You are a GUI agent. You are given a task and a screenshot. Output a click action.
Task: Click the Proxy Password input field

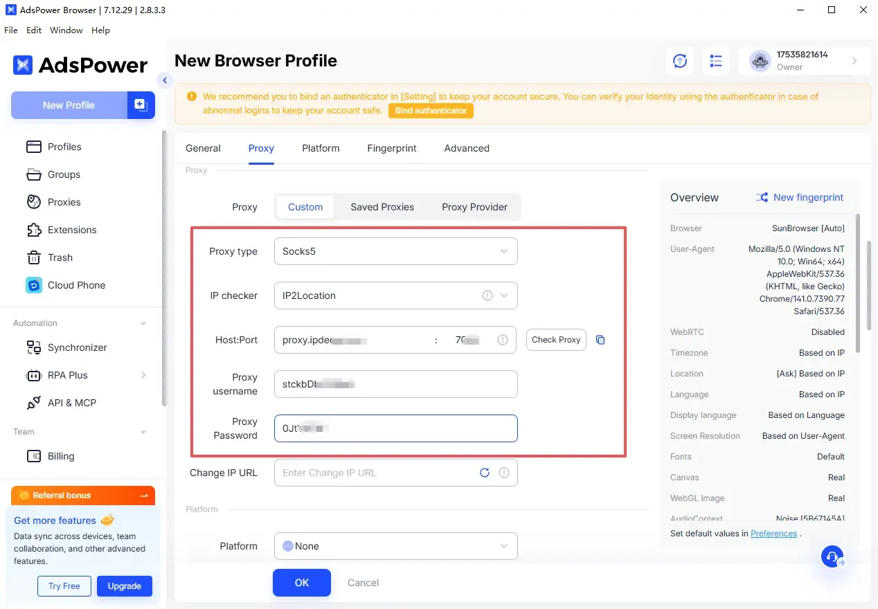pos(395,428)
